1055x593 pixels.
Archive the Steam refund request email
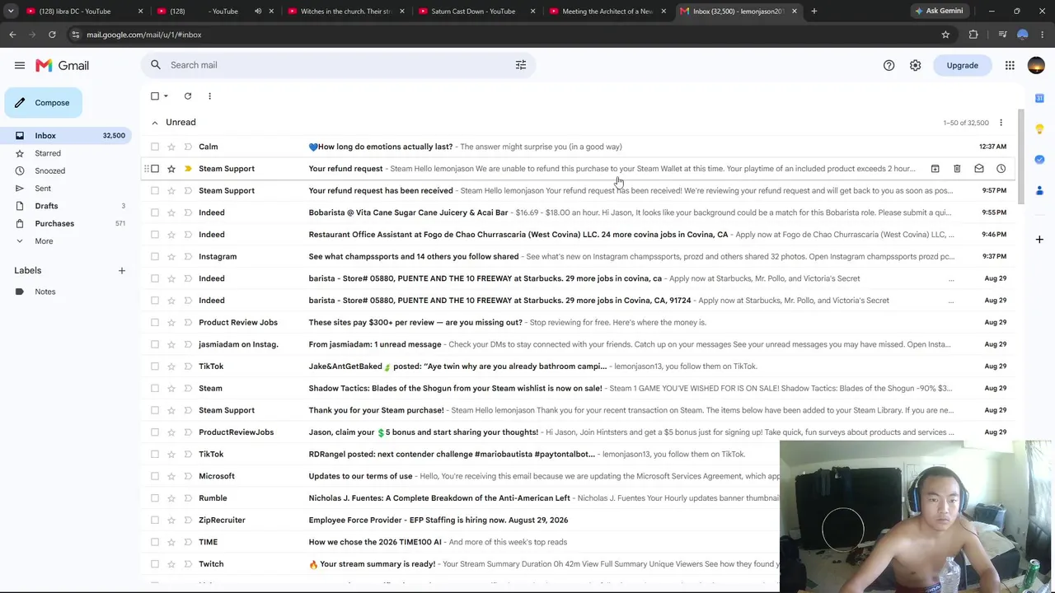pos(935,169)
